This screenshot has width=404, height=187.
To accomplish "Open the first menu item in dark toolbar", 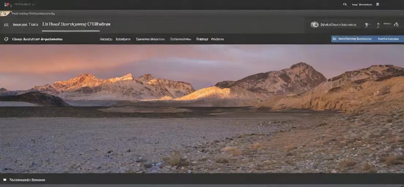I will (106, 39).
